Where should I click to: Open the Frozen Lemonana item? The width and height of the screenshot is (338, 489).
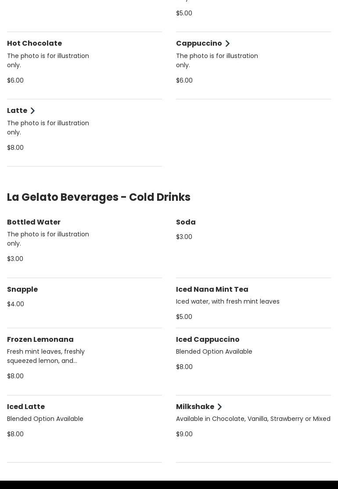(x=40, y=339)
